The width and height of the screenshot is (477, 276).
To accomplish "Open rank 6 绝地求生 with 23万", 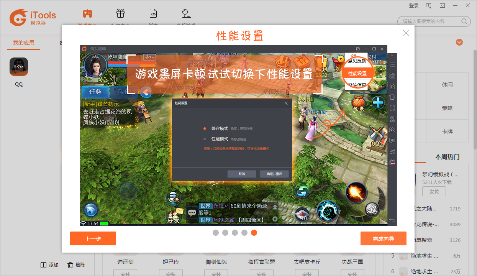I will (x=426, y=271).
